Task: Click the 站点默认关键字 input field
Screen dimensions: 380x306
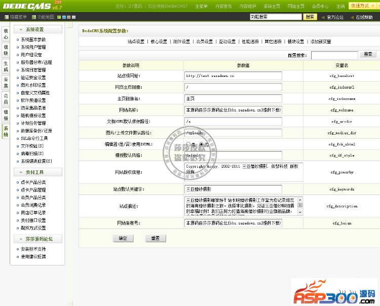Action: tap(233, 189)
